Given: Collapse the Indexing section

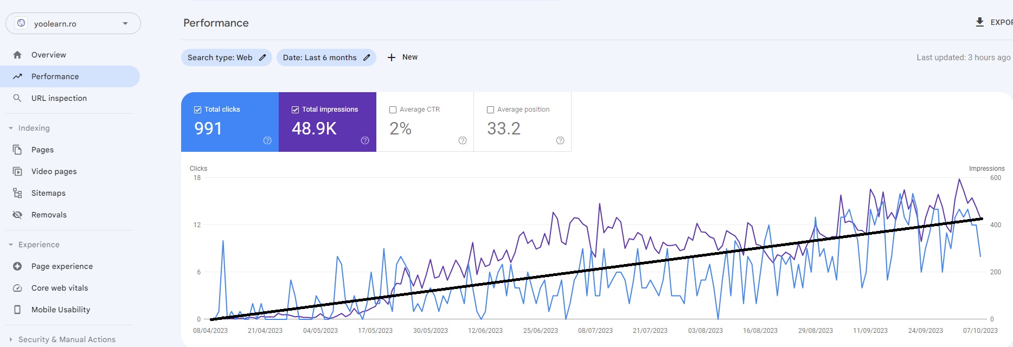Looking at the screenshot, I should [x=11, y=128].
